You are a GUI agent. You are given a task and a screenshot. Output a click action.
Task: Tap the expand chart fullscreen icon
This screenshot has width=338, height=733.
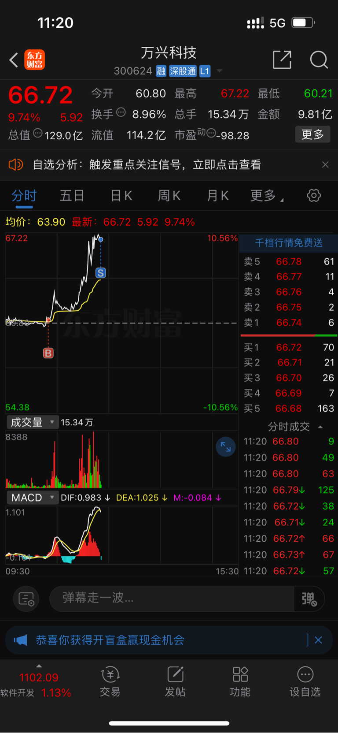coord(226,447)
